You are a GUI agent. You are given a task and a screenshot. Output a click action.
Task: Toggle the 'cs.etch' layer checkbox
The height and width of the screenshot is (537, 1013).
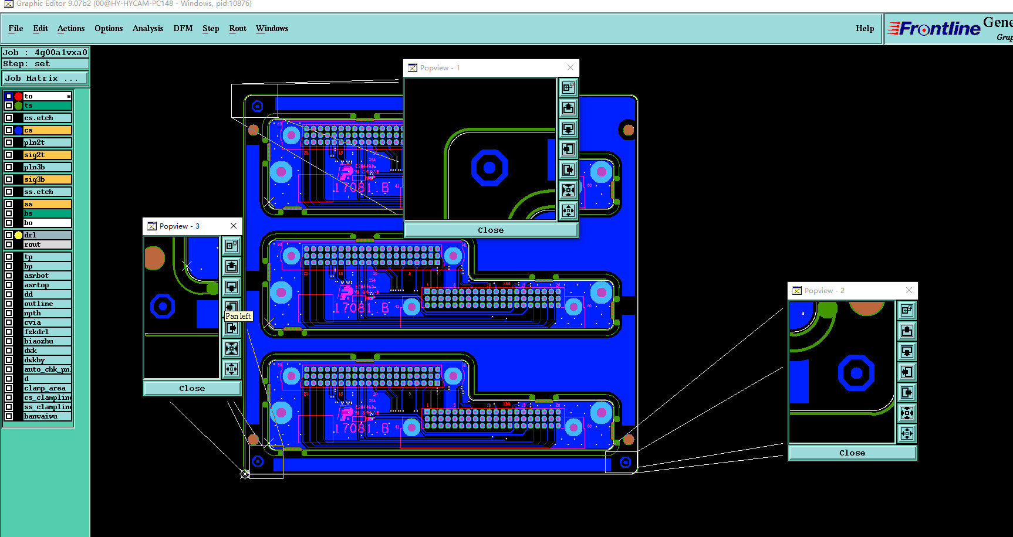(x=9, y=118)
